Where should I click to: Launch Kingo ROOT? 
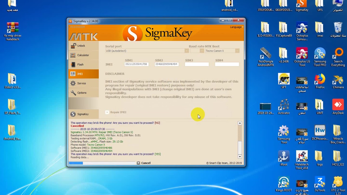[284, 184]
